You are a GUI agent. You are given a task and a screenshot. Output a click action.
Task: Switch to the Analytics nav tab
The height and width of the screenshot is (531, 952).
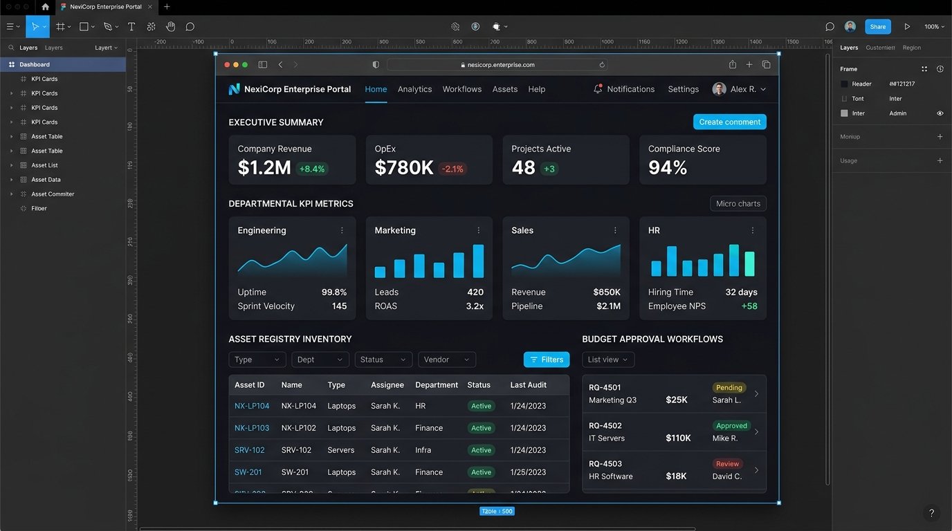414,89
